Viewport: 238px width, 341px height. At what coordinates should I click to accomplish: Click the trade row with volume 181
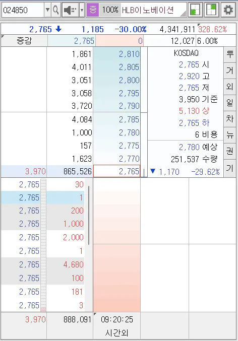43,292
